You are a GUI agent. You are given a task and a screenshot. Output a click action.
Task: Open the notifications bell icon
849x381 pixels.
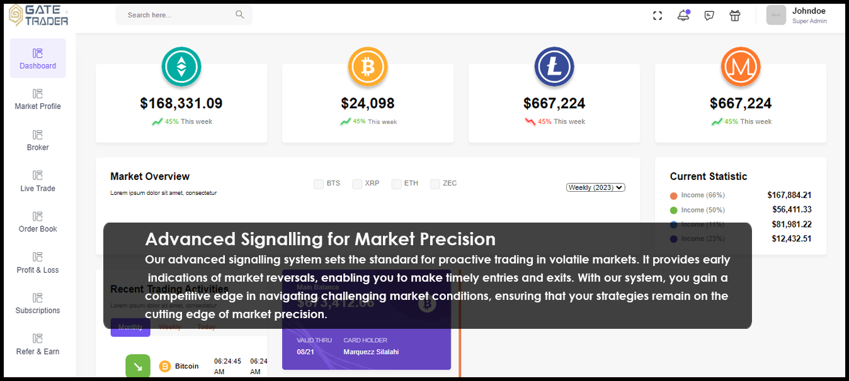pos(683,16)
